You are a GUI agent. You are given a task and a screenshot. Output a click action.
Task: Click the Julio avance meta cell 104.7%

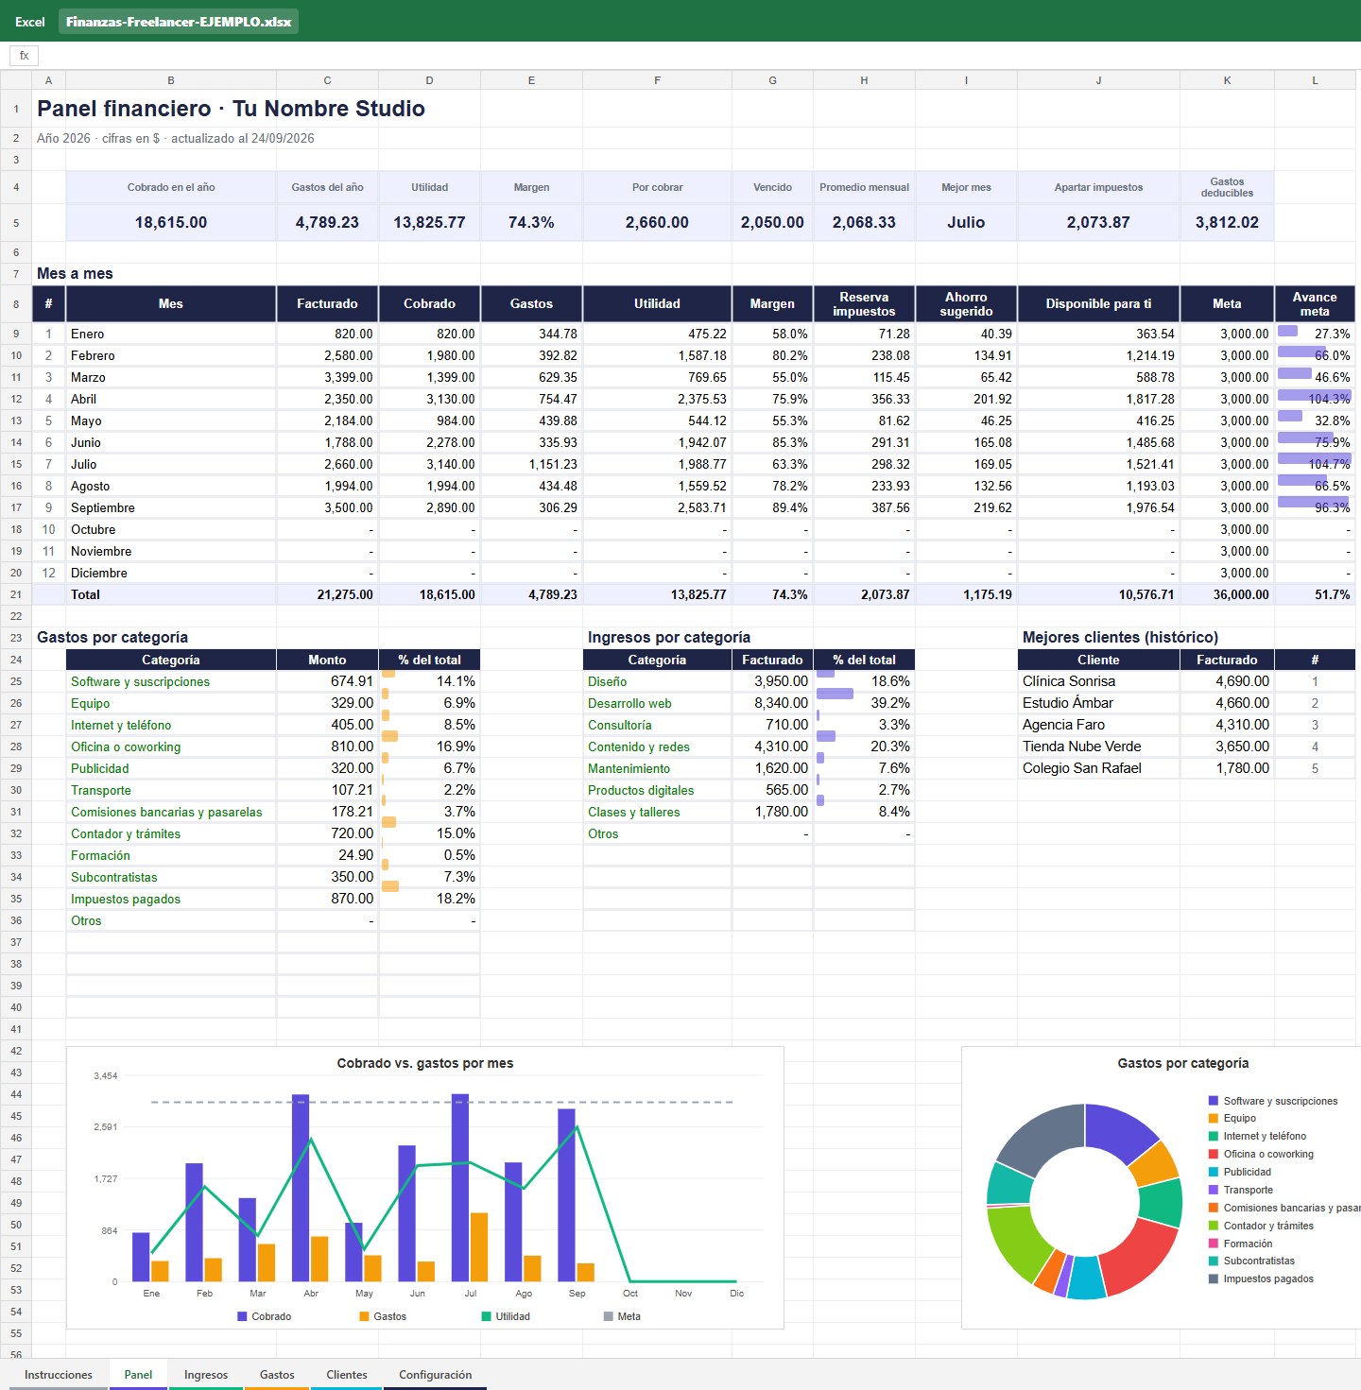click(x=1315, y=464)
